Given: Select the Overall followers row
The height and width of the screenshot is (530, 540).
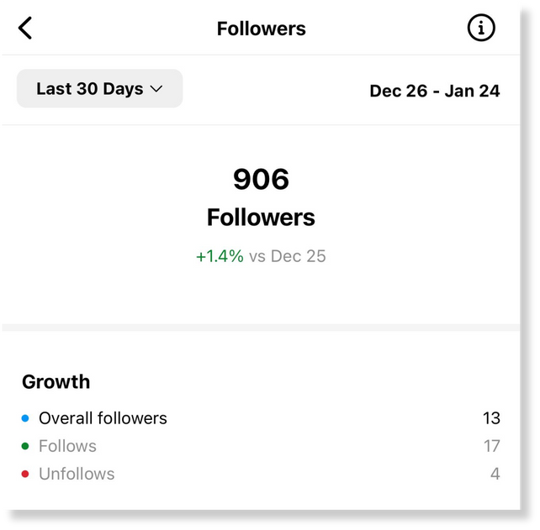Looking at the screenshot, I should 261,418.
